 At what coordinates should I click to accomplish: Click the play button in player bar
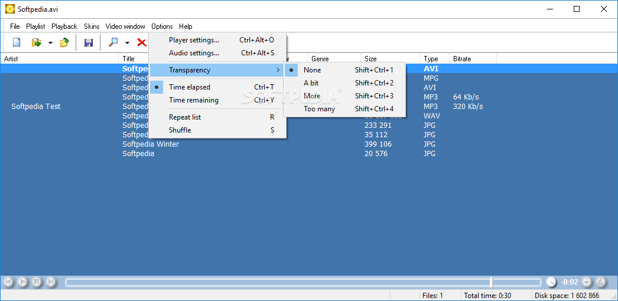click(x=23, y=282)
